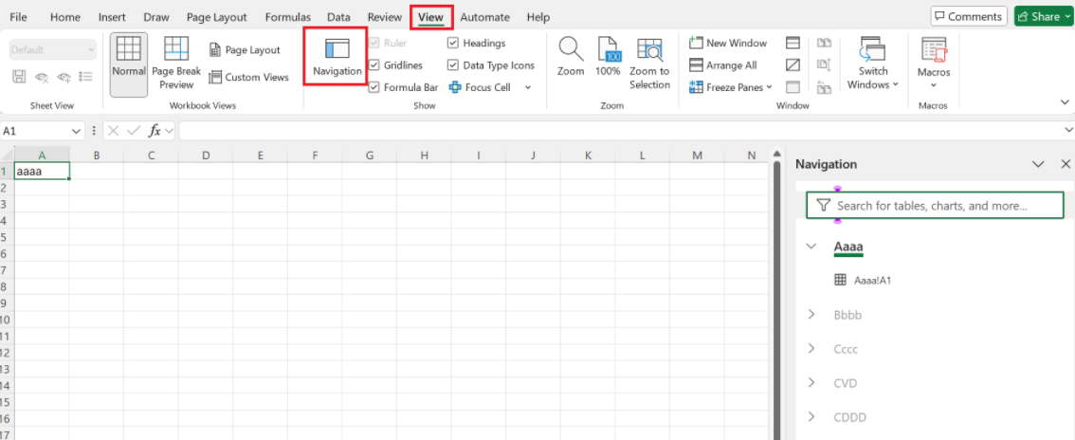1075x440 pixels.
Task: Click the sheet view Options list icon
Action: coord(85,77)
